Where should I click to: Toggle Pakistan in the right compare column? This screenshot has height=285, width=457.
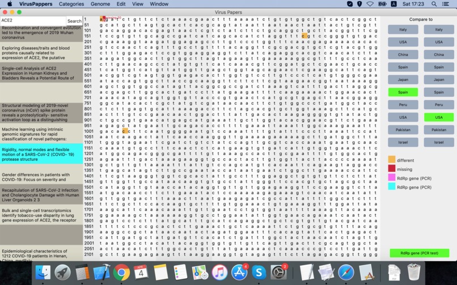pyautogui.click(x=439, y=129)
